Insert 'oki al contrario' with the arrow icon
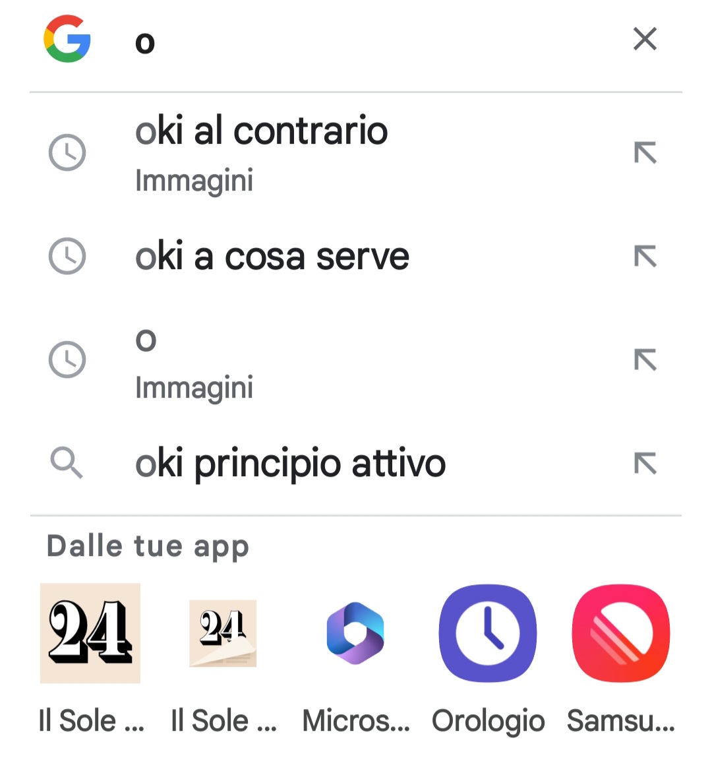Viewport: 712px width, 773px height. point(645,152)
